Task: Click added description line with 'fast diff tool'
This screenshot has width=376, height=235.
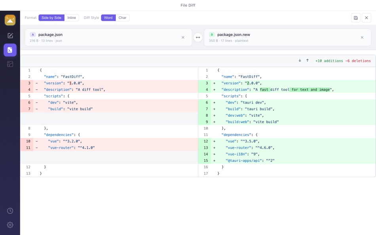Action: (287, 90)
